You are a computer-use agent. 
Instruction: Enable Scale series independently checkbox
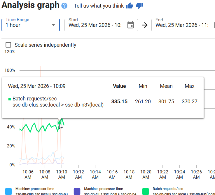pos(8,45)
